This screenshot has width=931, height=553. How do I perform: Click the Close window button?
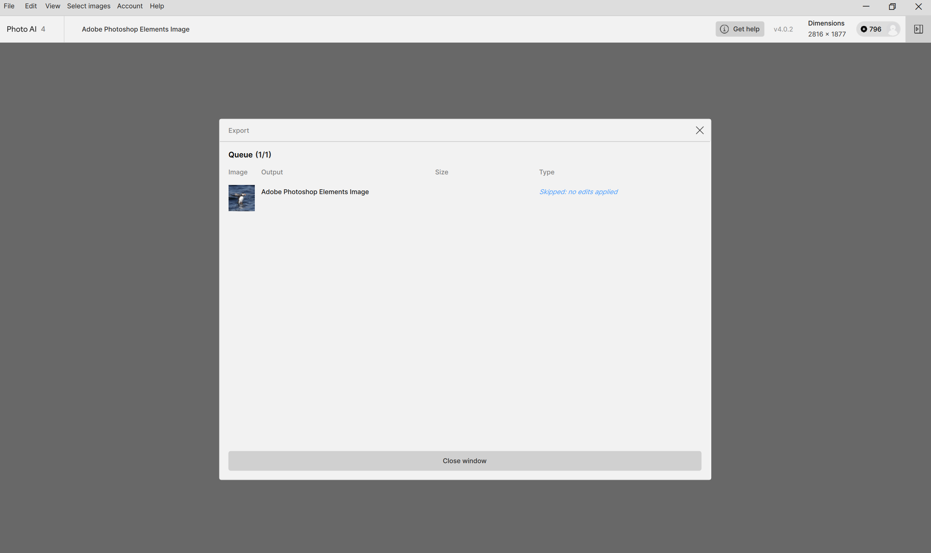pos(465,461)
